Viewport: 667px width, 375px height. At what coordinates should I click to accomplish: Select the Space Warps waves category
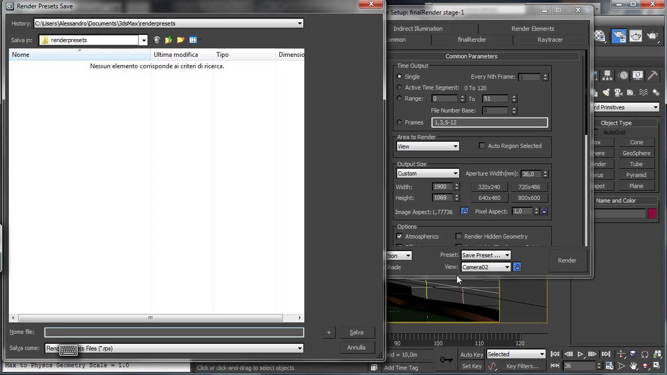pos(644,93)
